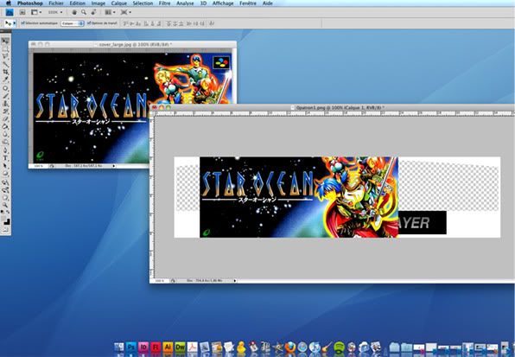Select the Lasso tool
This screenshot has height=357, width=515.
point(5,56)
